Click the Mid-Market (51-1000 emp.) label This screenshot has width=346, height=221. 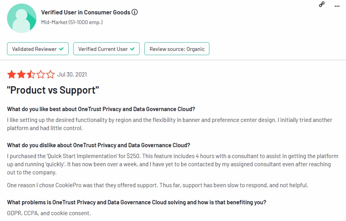point(72,22)
